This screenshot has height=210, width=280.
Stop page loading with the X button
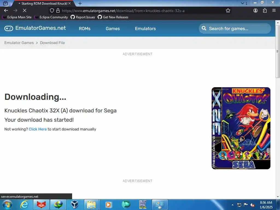click(25, 11)
